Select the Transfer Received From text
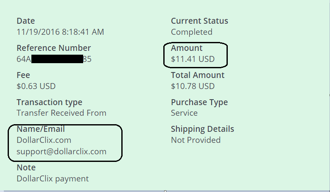This screenshot has height=192, width=330. [x=62, y=113]
